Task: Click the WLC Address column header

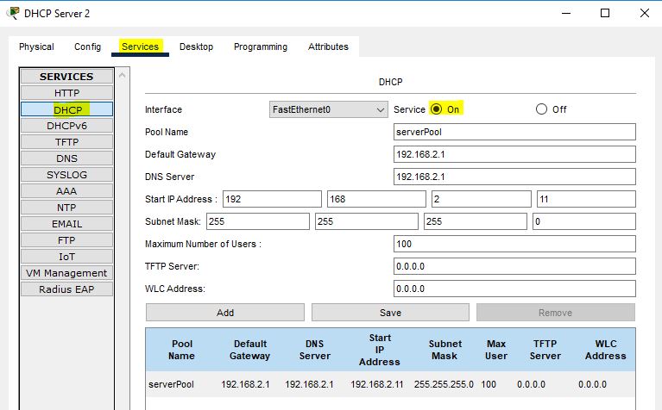Action: 605,350
